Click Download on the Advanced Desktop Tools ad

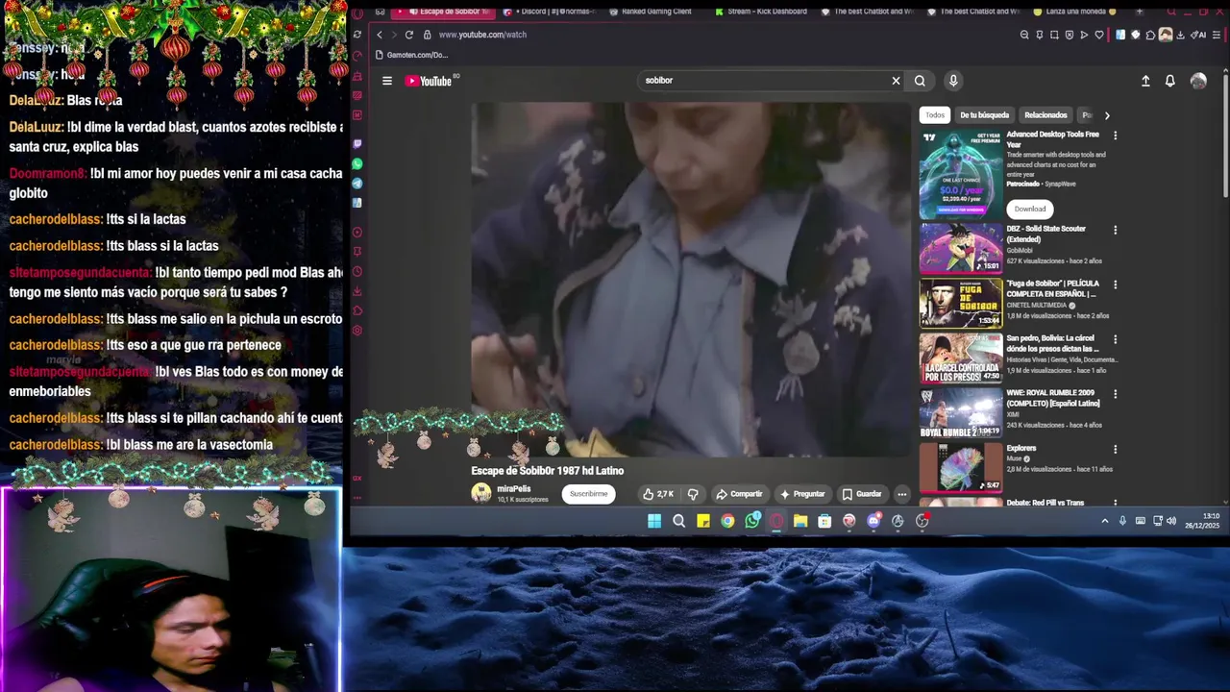1030,209
